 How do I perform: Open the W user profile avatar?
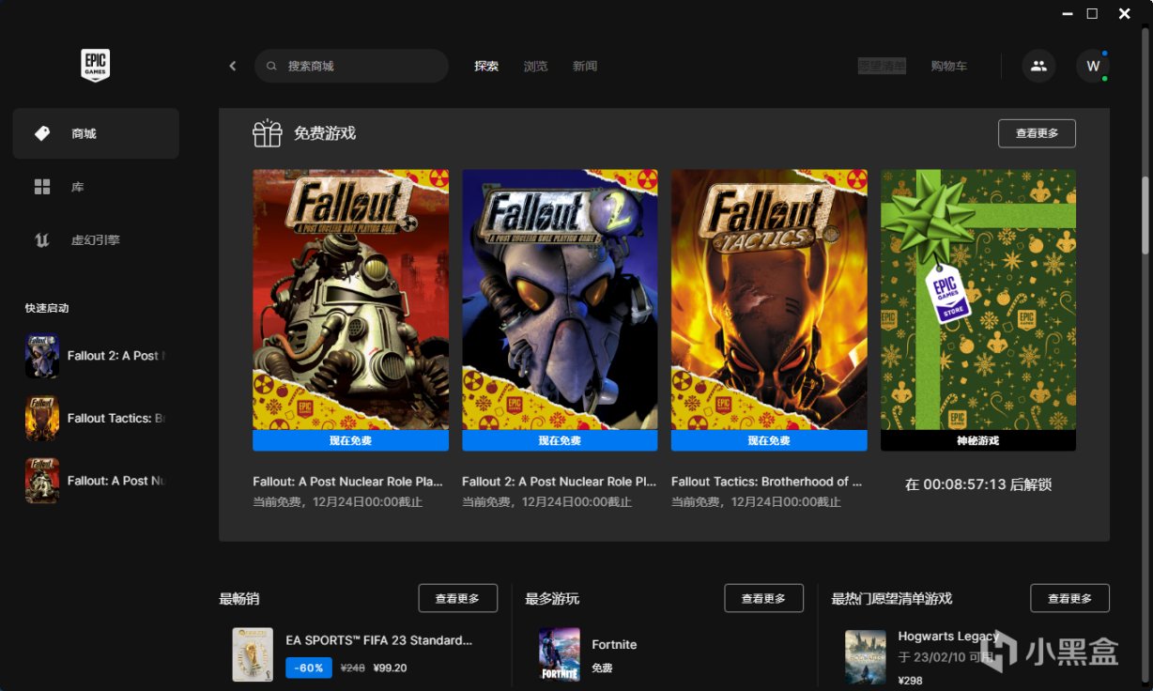(1093, 66)
